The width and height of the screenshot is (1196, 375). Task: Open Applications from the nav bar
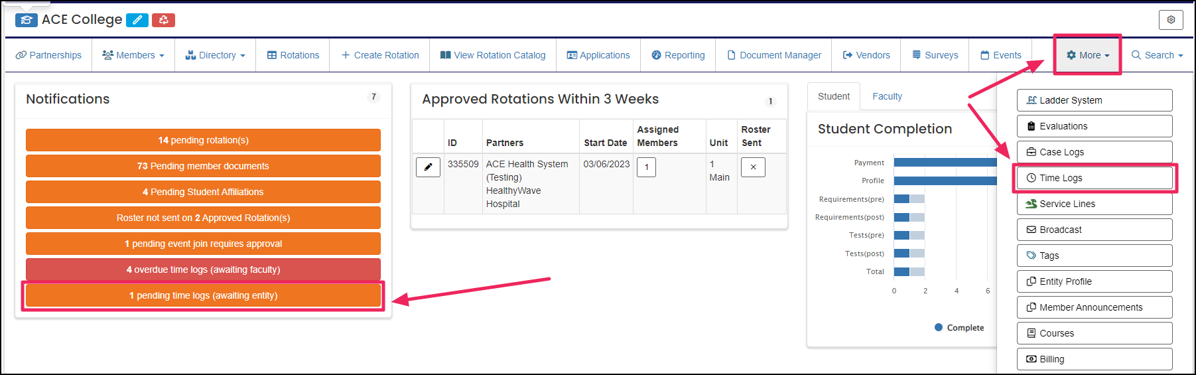598,55
